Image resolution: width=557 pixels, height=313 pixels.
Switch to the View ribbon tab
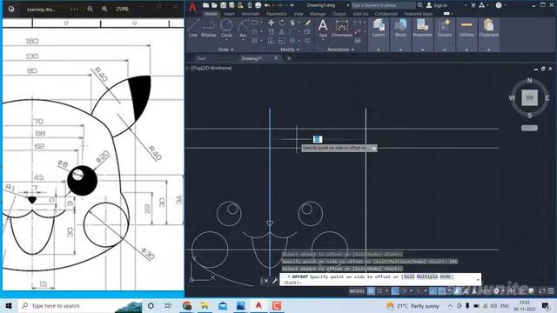[298, 14]
